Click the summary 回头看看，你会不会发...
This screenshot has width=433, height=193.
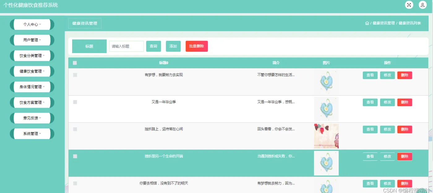pyautogui.click(x=276, y=129)
